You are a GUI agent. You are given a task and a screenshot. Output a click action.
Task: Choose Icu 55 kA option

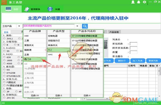pos(4,51)
